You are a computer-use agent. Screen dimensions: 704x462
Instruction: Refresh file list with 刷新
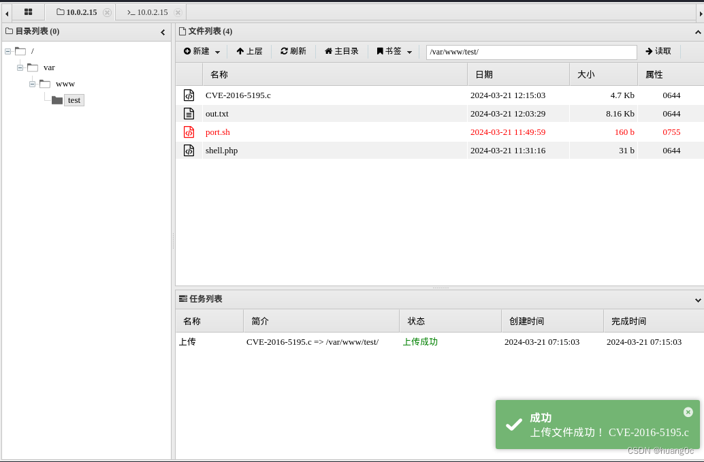click(x=293, y=51)
